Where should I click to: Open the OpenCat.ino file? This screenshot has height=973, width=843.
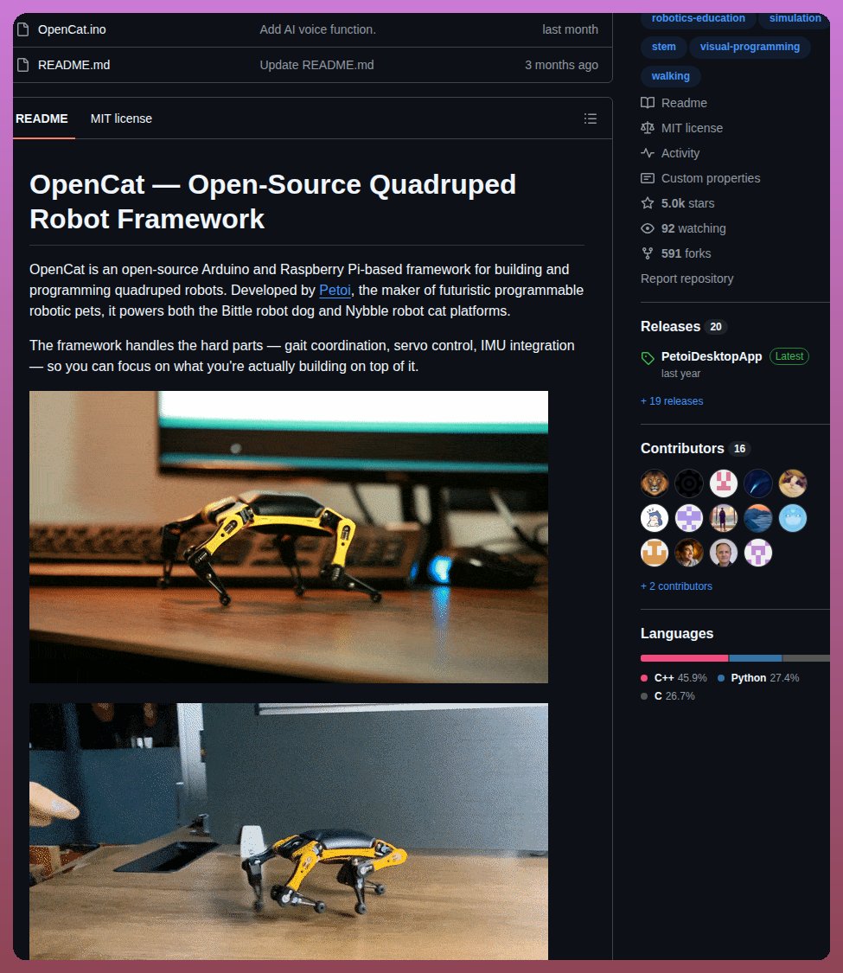point(72,29)
